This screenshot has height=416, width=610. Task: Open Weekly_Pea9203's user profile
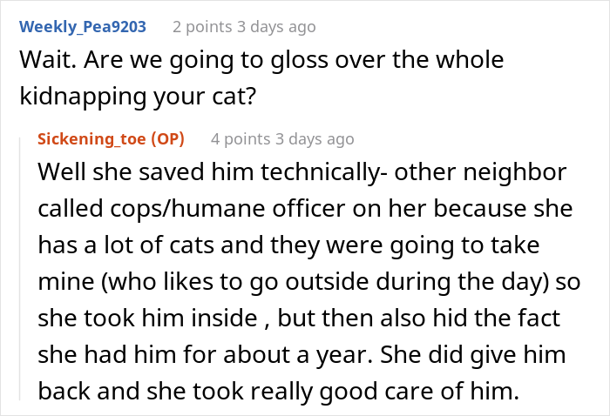(83, 27)
